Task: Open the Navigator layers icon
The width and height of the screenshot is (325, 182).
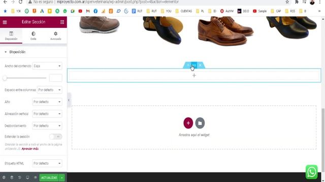Action: [x=12, y=177]
